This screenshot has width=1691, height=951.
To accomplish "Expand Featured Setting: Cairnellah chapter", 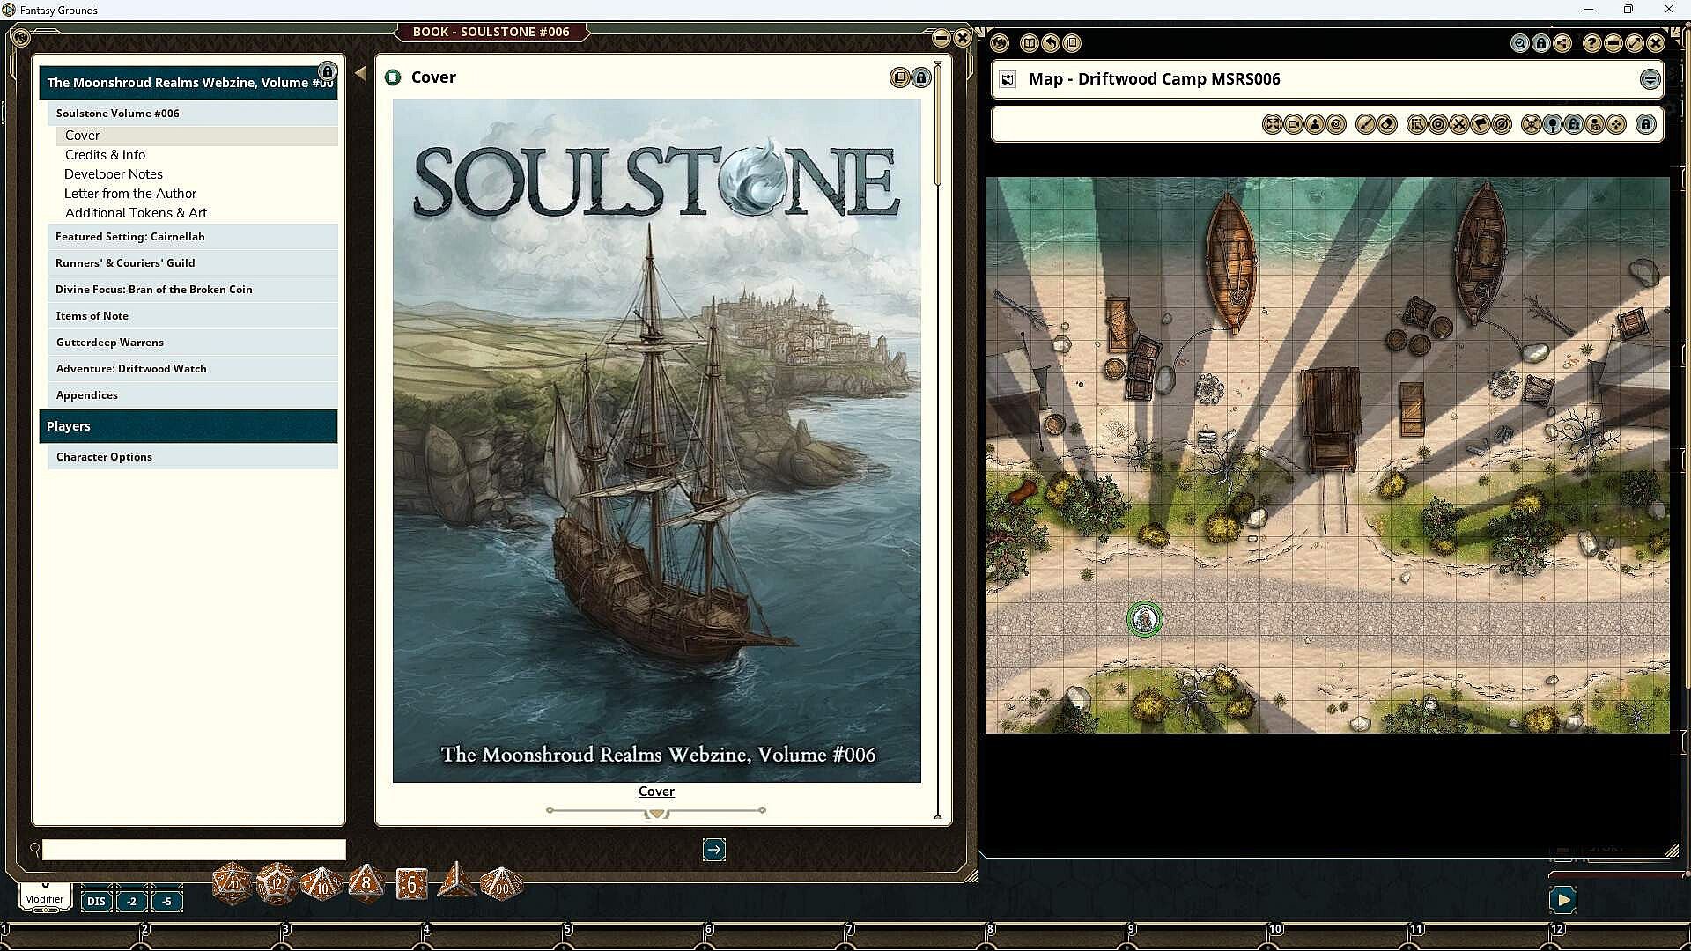I will click(x=193, y=236).
